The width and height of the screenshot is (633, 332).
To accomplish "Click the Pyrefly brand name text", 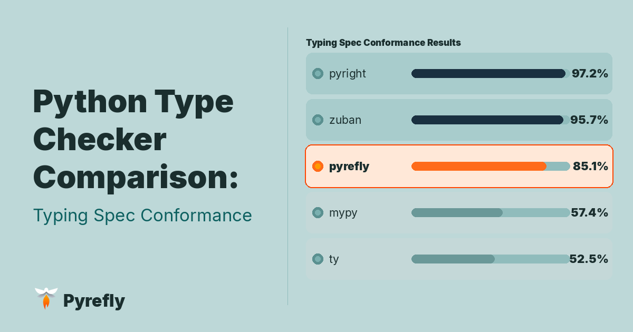I will [x=94, y=301].
